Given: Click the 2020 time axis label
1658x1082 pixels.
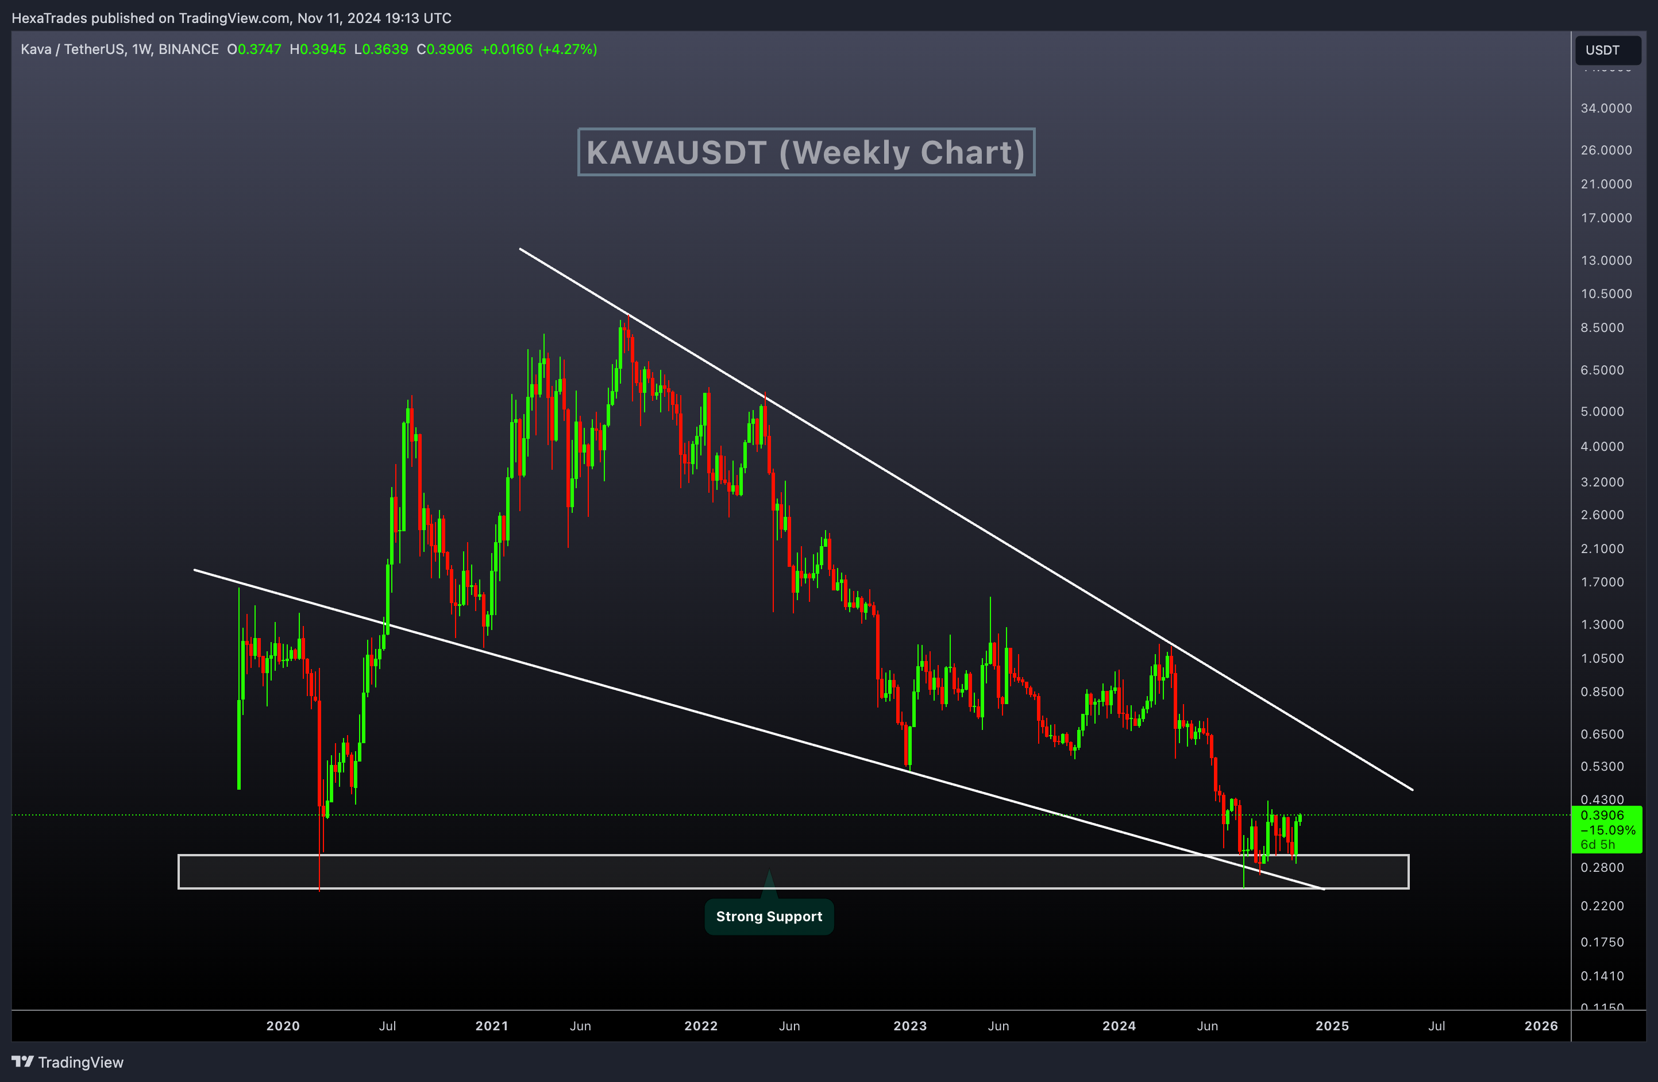Looking at the screenshot, I should point(283,1026).
